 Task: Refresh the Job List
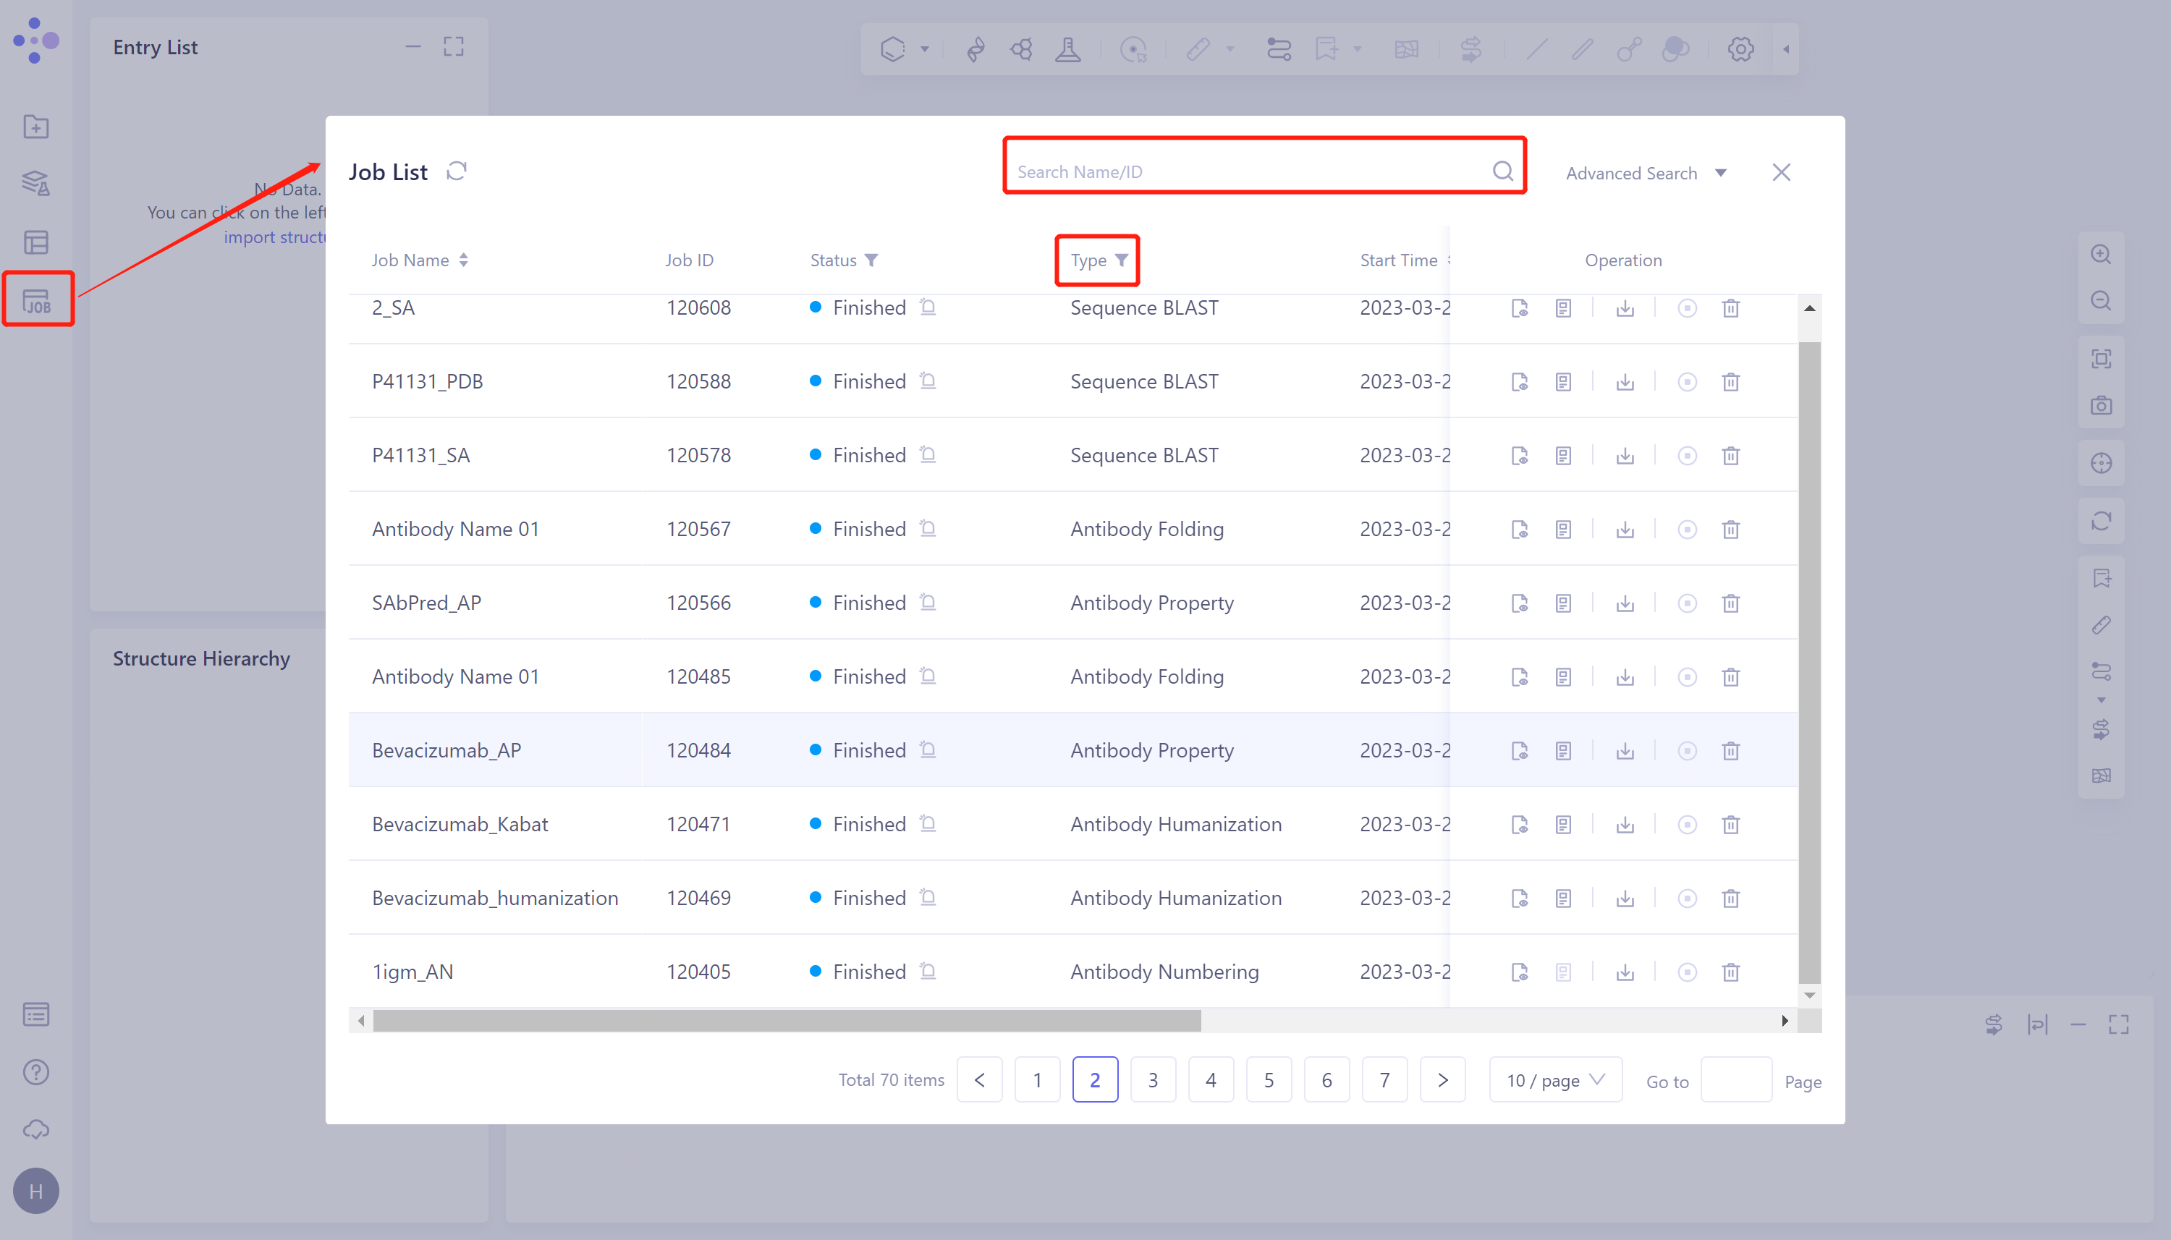point(457,171)
